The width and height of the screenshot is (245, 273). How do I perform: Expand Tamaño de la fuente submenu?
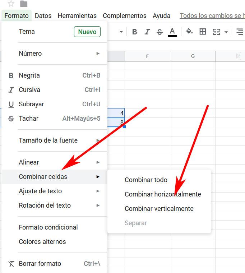55,140
